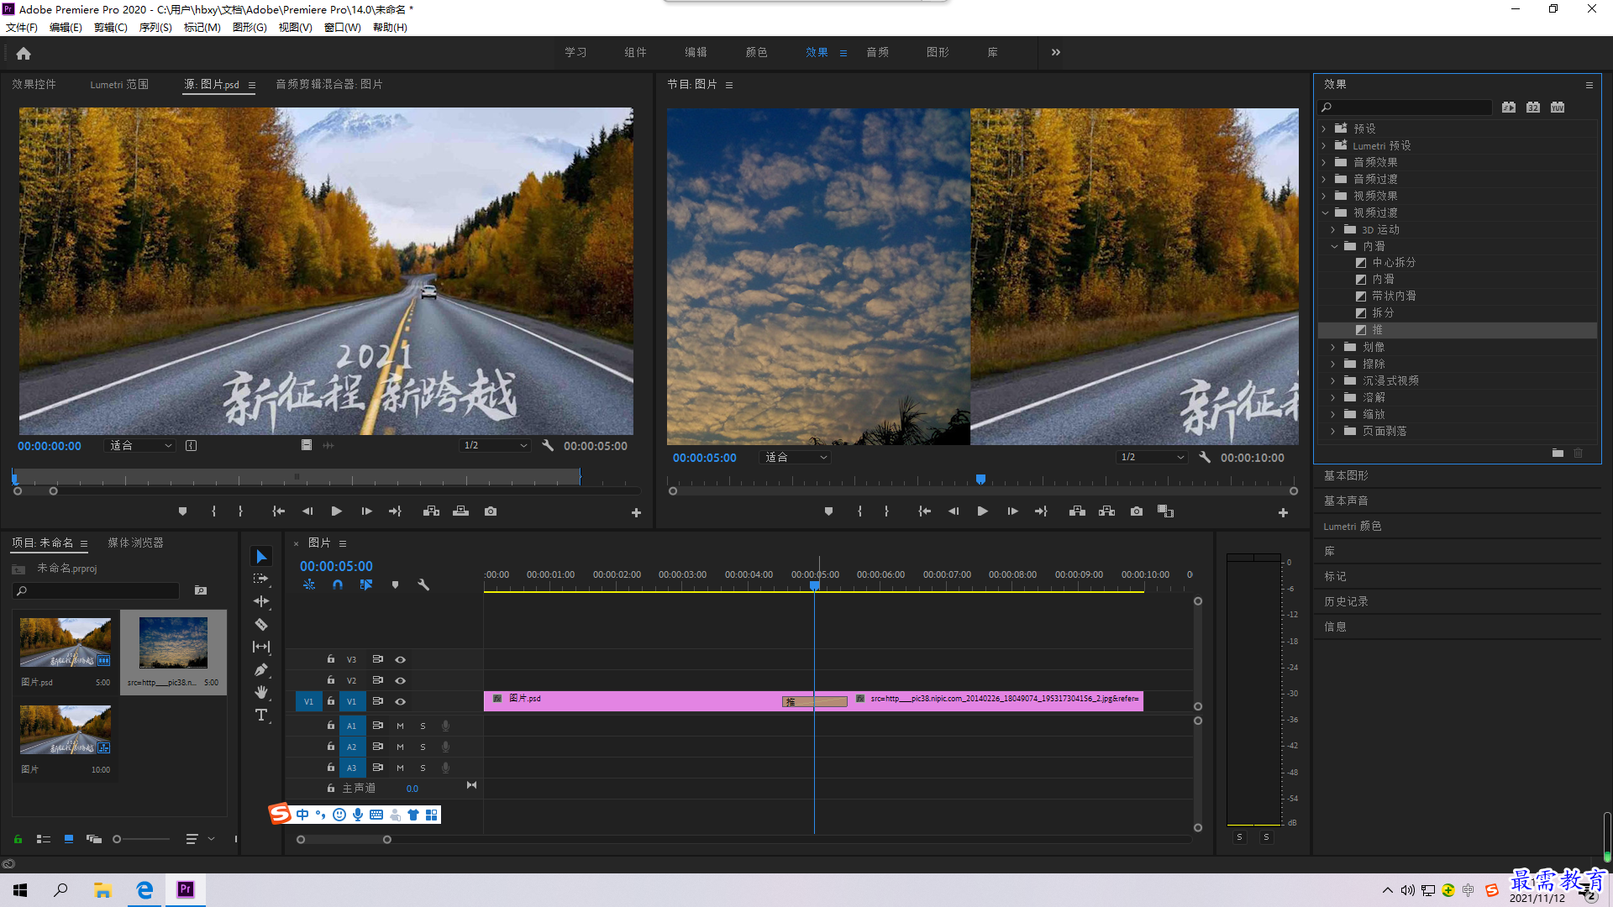
Task: Select the Slip tool
Action: coord(261,647)
